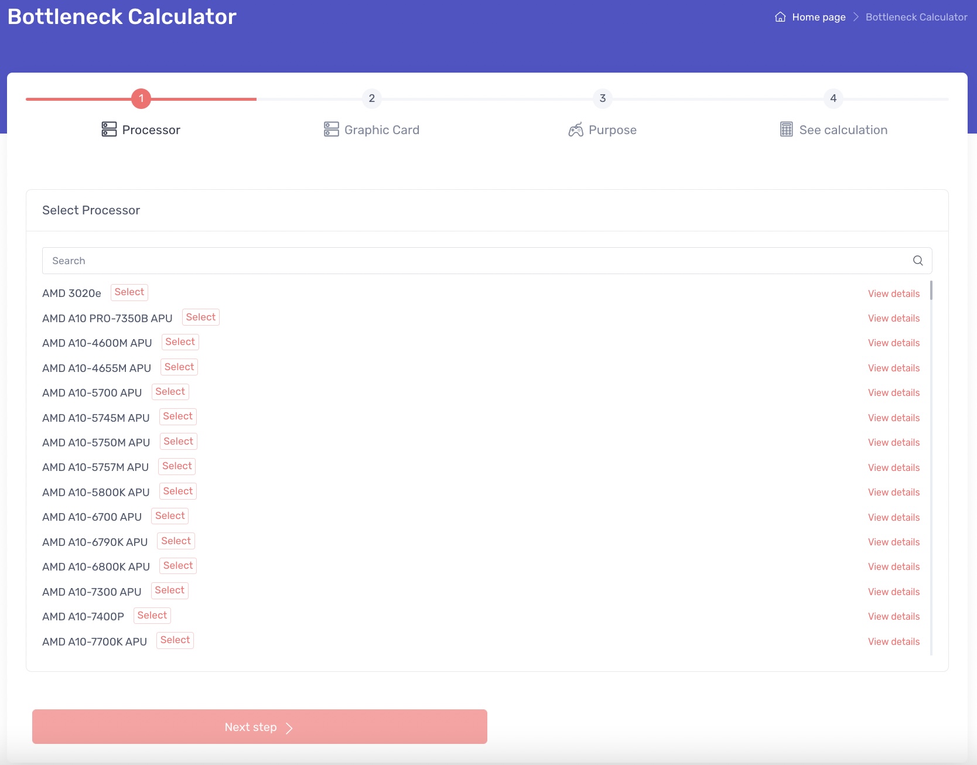Click the Graphic Card step icon

pos(332,129)
